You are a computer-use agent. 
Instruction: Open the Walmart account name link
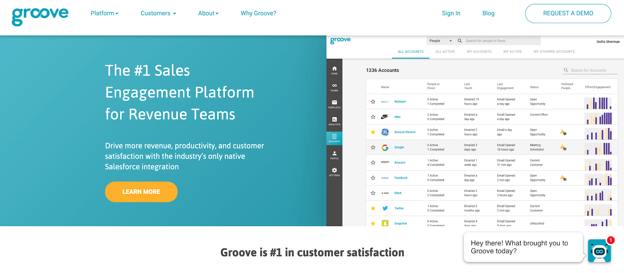click(400, 102)
